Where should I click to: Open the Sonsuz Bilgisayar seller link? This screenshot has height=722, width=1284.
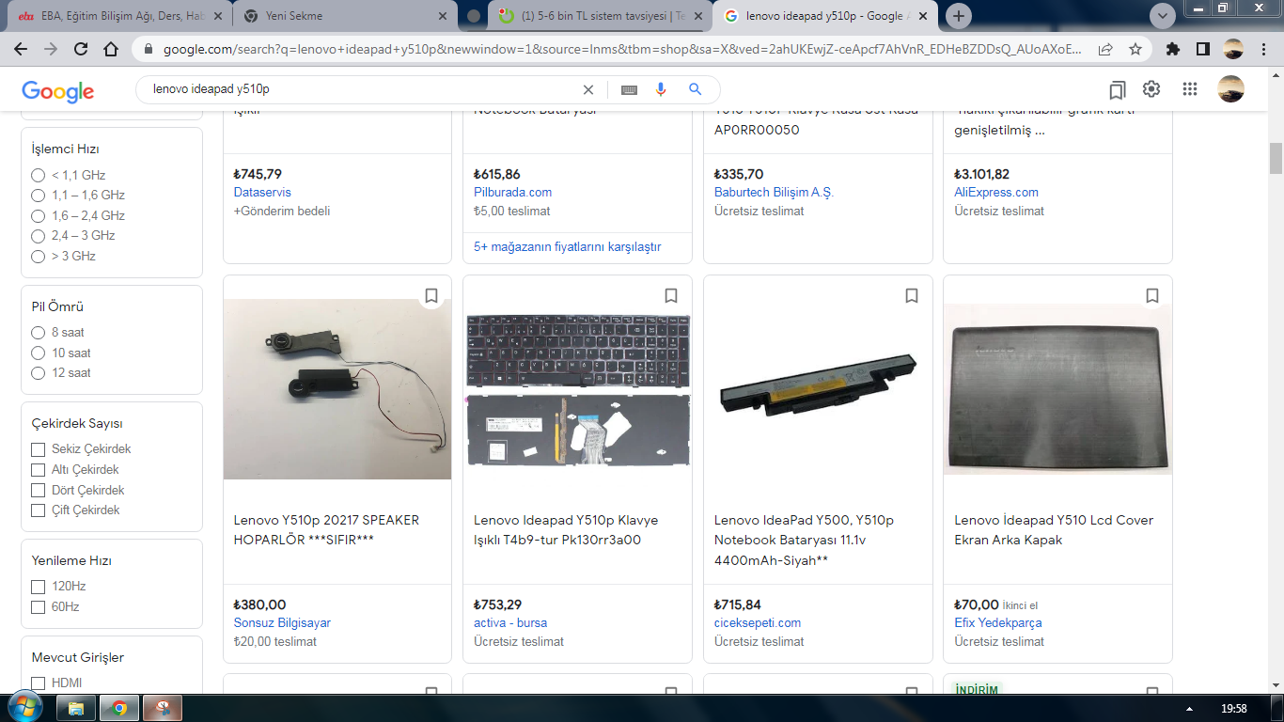[x=282, y=623]
